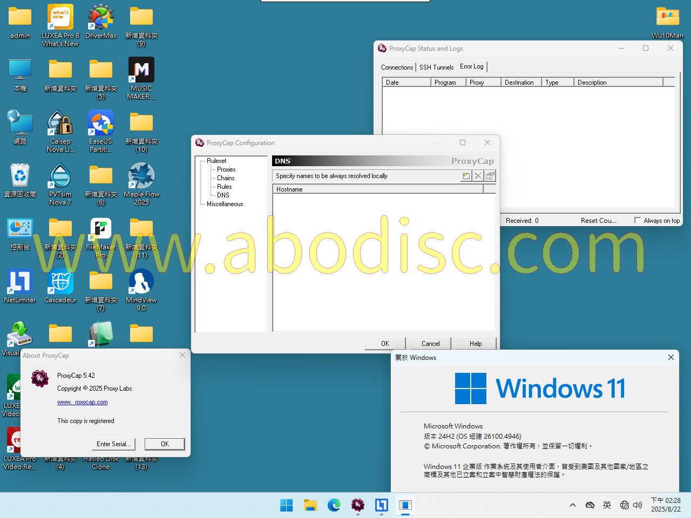Open the proxycap.com website link
This screenshot has height=518, width=691.
[x=83, y=402]
